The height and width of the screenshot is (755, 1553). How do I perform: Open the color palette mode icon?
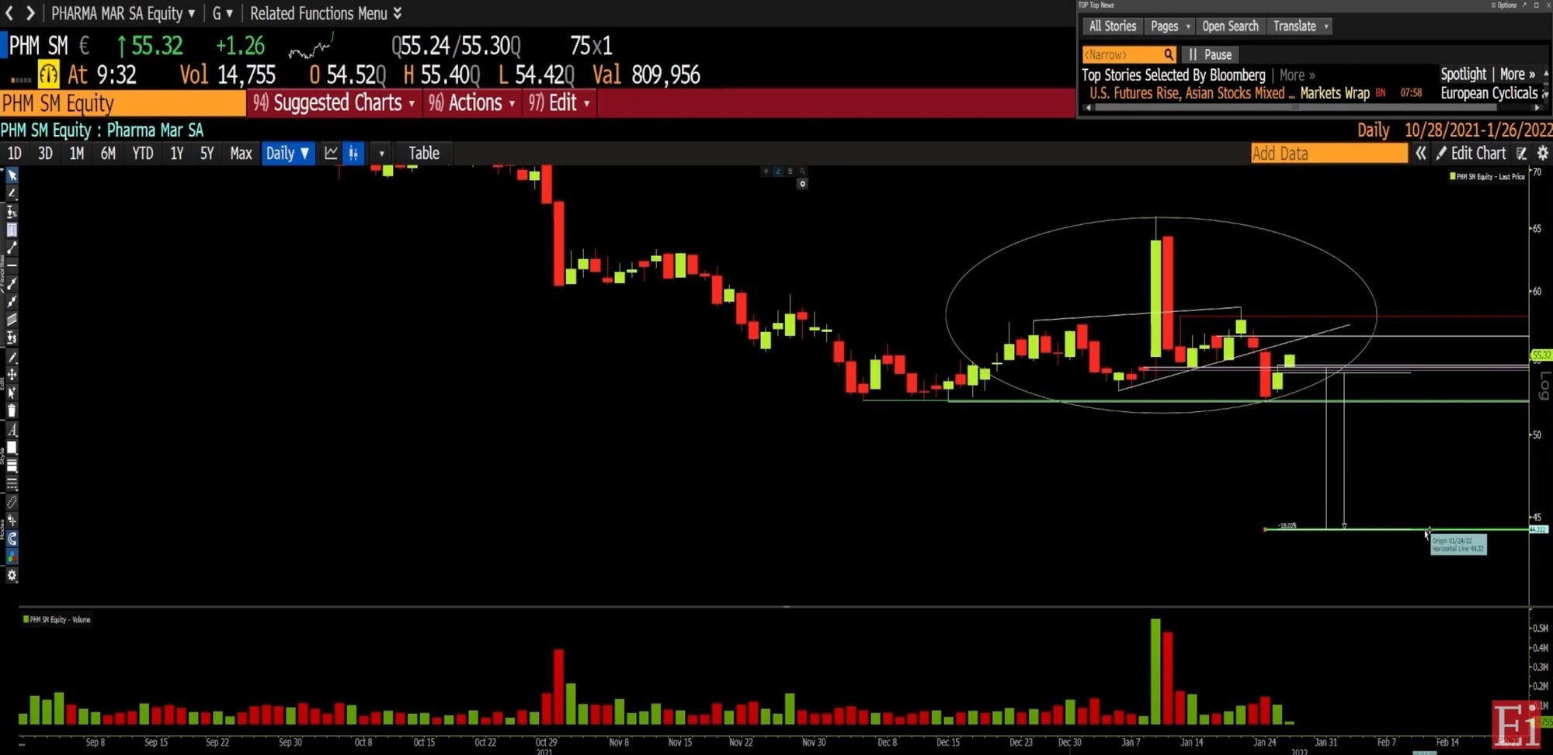(12, 557)
